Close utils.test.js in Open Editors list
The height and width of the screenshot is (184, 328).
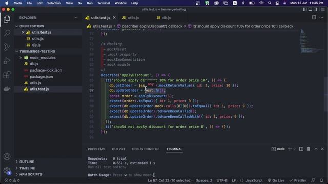click(x=23, y=32)
